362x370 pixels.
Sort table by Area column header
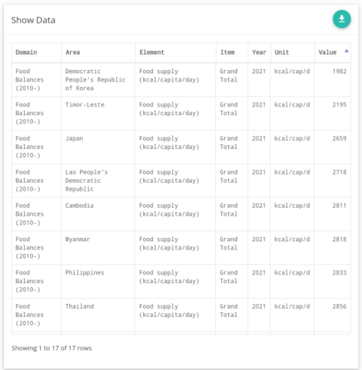73,52
